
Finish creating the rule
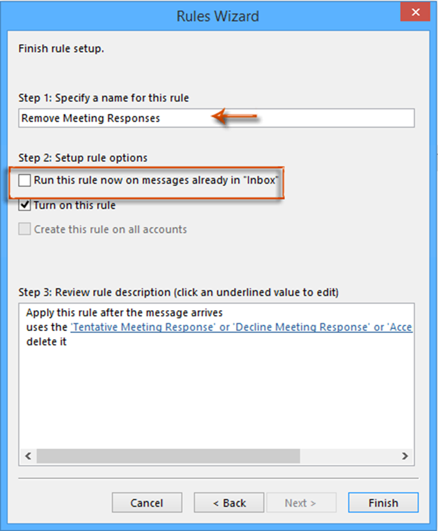click(x=383, y=503)
